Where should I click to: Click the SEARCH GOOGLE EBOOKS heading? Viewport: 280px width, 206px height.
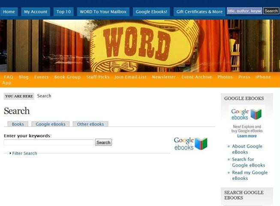(x=244, y=195)
